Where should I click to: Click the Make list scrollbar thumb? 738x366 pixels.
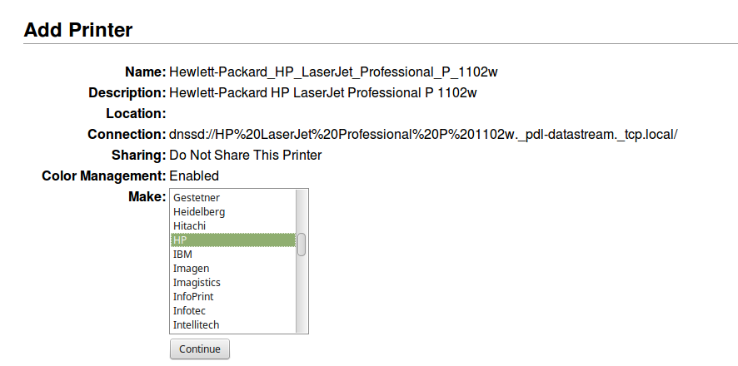click(302, 245)
